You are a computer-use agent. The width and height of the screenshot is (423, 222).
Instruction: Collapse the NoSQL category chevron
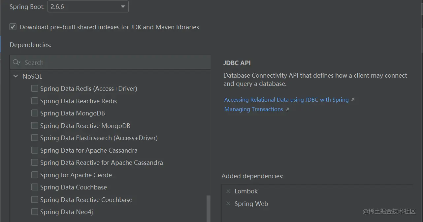[16, 76]
